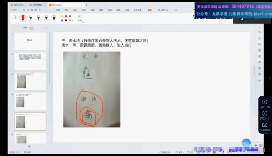Viewport: 272px width, 156px height.
Task: Select the arrow pointer tool in pen ribbon
Action: click(15, 17)
